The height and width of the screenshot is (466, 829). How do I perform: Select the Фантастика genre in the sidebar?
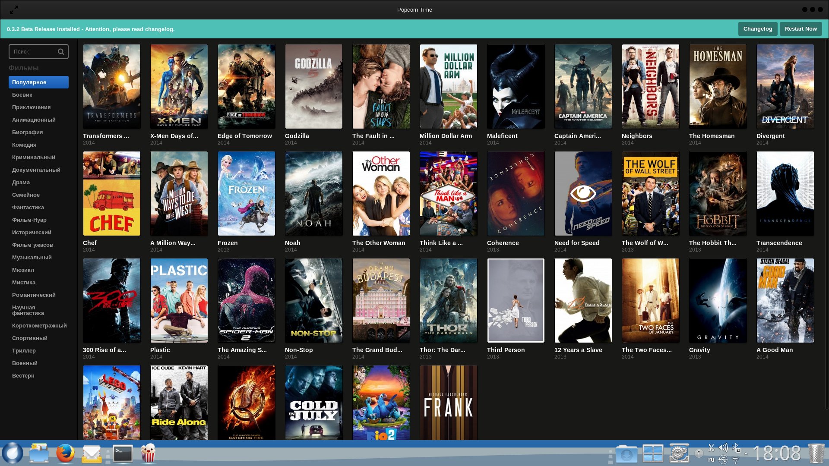(28, 208)
